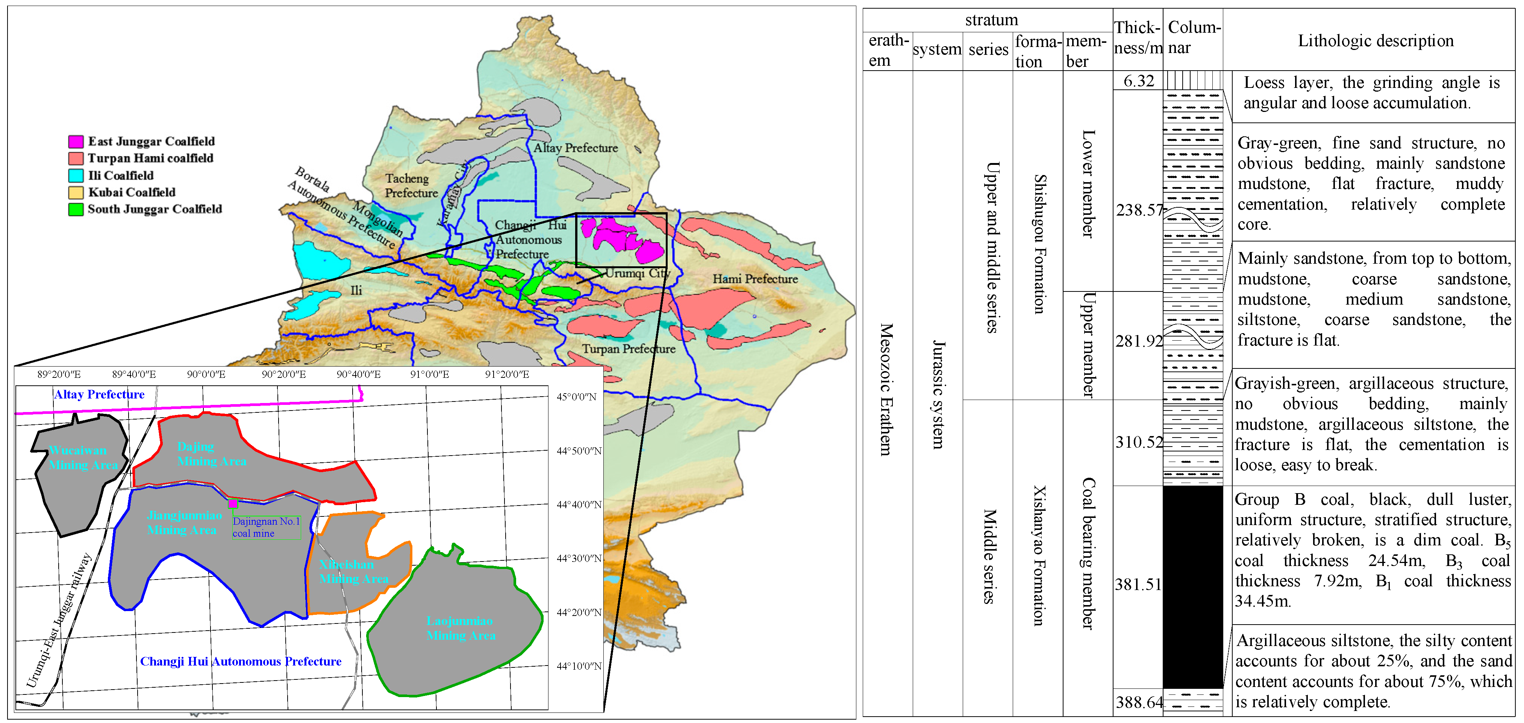Click the Turpan Hami coalfield pink swatch

pyautogui.click(x=76, y=158)
